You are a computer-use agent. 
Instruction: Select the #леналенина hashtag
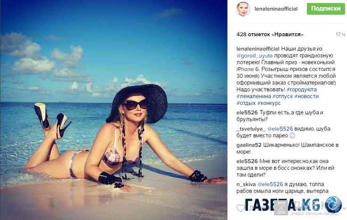(x=254, y=96)
